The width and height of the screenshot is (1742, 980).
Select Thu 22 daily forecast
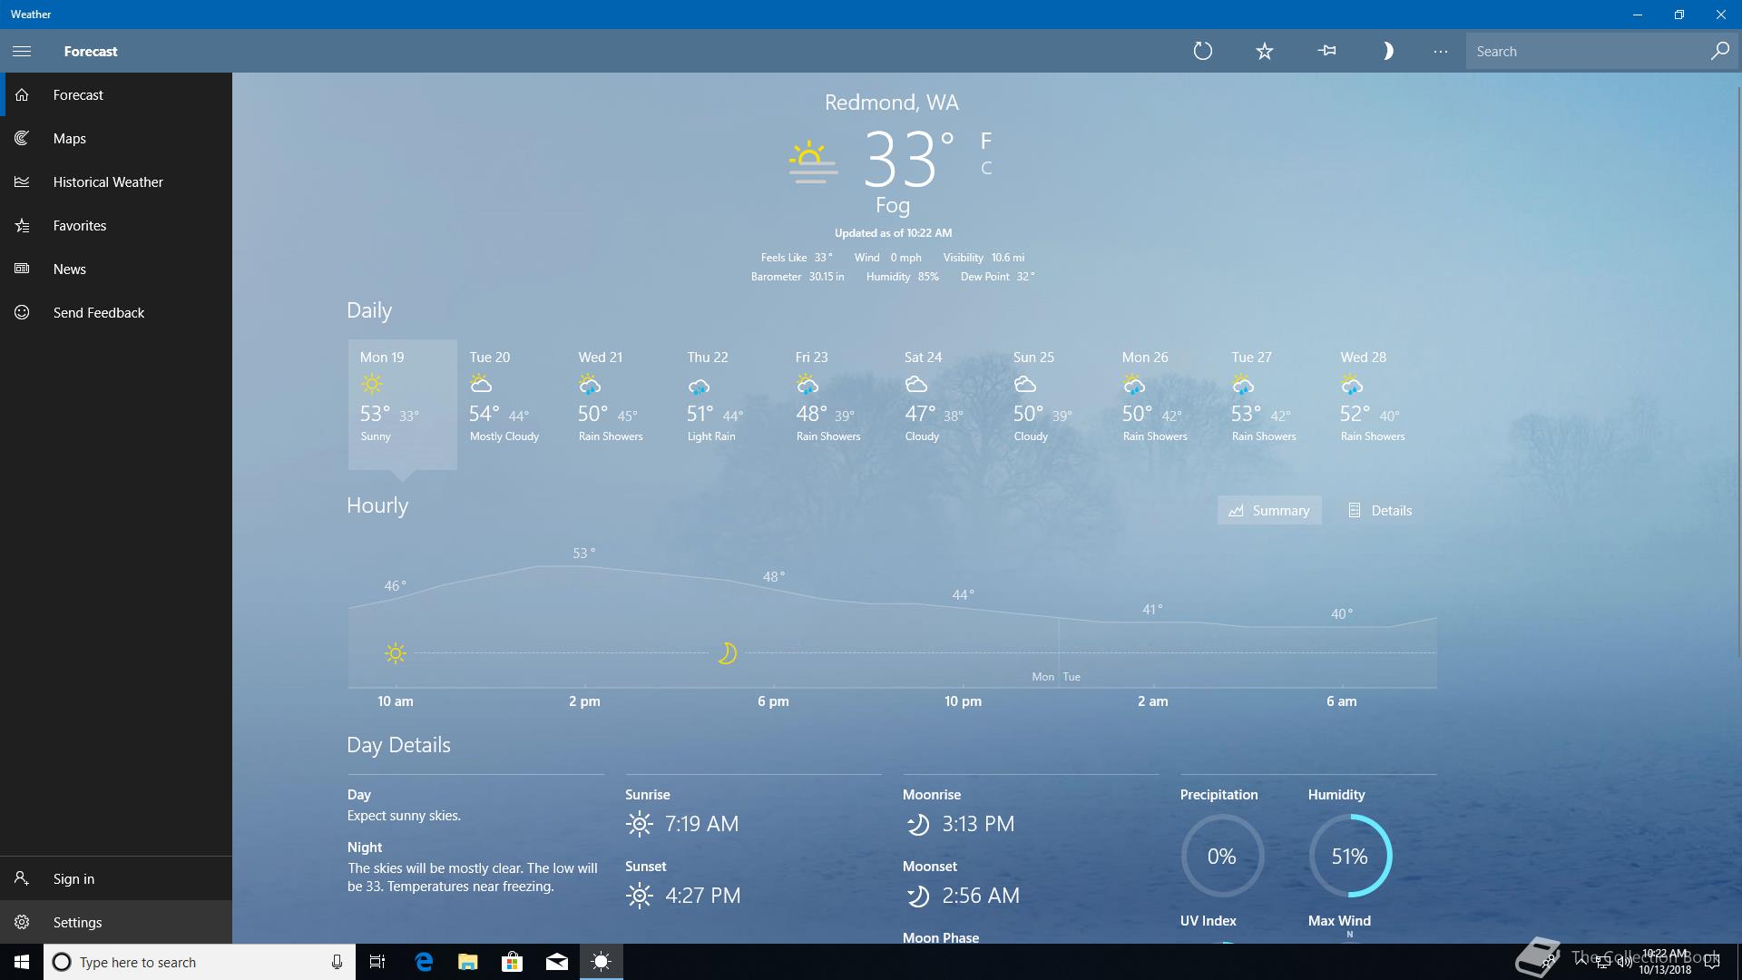pyautogui.click(x=729, y=404)
